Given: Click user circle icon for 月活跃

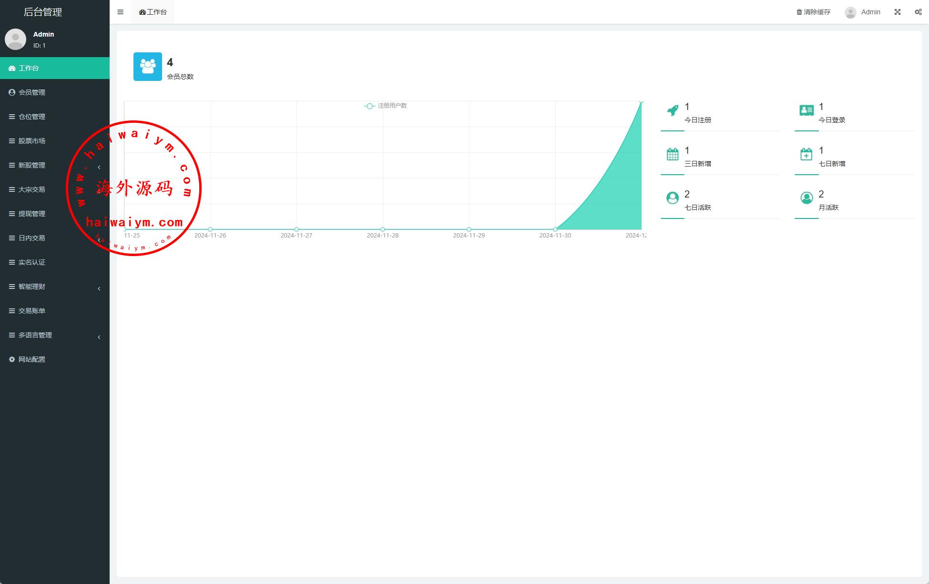Looking at the screenshot, I should (806, 198).
